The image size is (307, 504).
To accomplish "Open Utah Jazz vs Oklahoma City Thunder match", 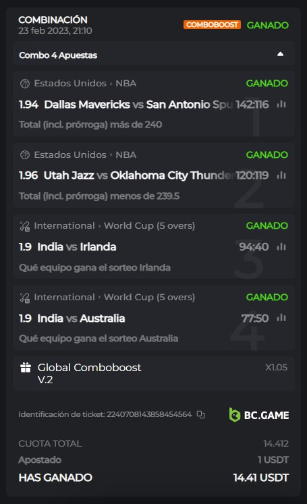I will pos(138,175).
